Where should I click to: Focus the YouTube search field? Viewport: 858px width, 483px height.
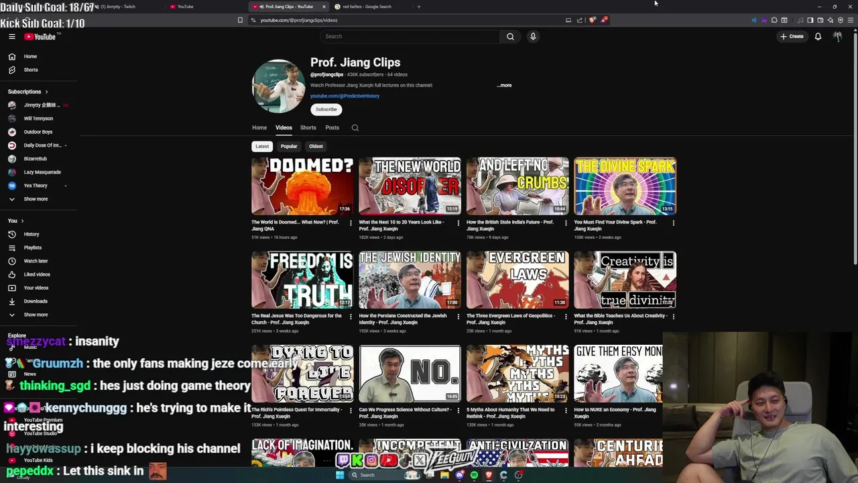pos(410,36)
